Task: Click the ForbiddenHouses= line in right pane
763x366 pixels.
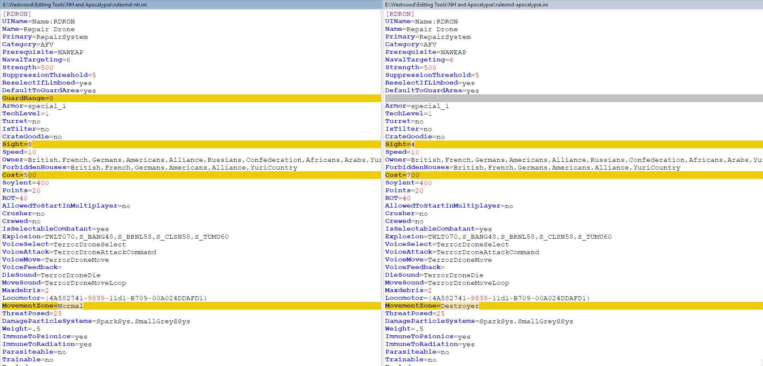Action: click(x=533, y=167)
